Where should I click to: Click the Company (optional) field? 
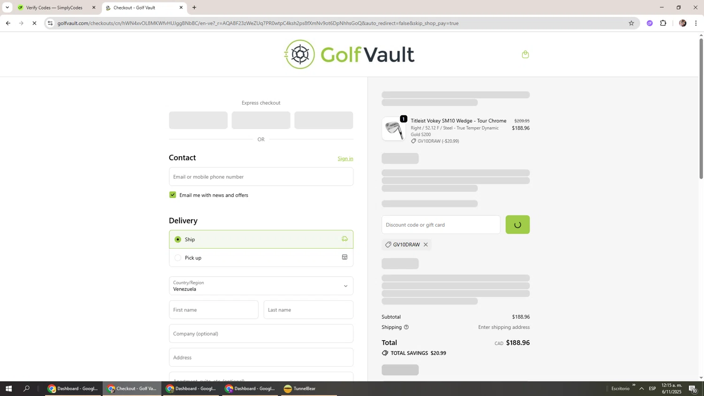(261, 334)
